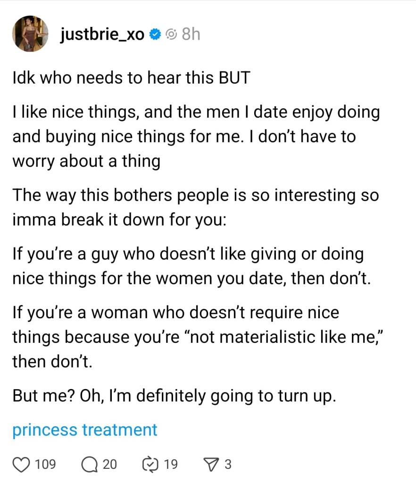Like the post with the heart icon
This screenshot has height=483, width=416.
21,465
